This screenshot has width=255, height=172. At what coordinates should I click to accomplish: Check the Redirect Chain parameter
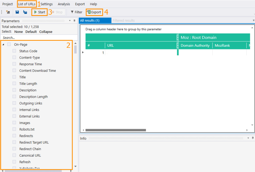click(14, 149)
